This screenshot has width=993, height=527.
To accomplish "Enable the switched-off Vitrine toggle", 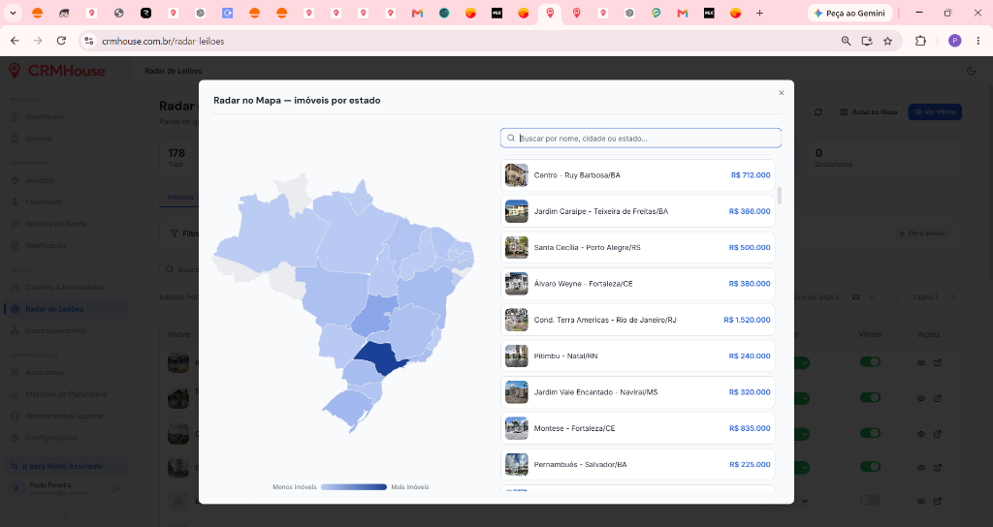I will click(870, 500).
